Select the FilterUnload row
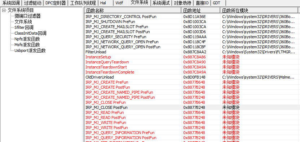 [x=191, y=52]
